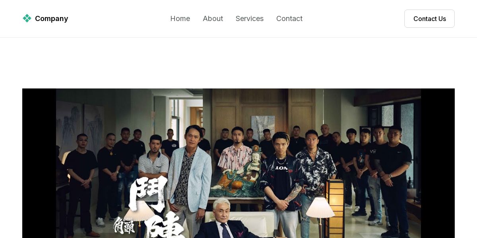The width and height of the screenshot is (477, 238).
Task: Click the Company brand name text
Action: click(51, 19)
